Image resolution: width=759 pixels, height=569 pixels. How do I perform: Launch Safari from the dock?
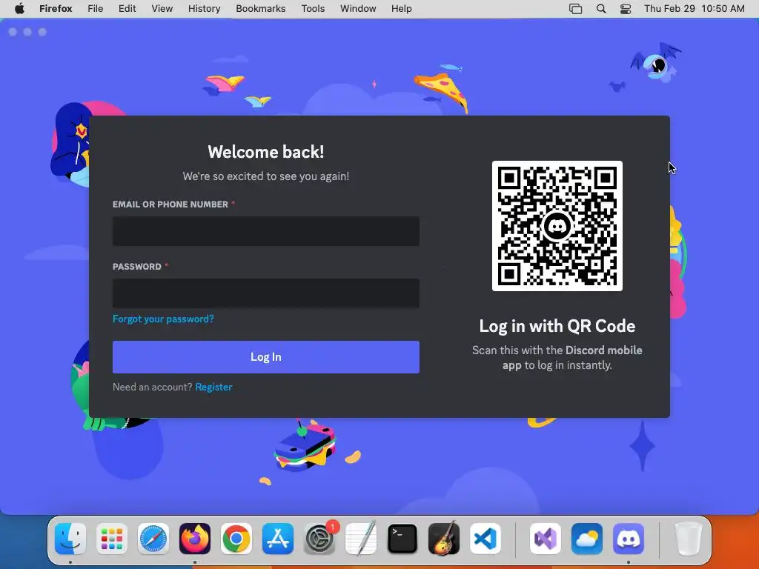(x=153, y=539)
